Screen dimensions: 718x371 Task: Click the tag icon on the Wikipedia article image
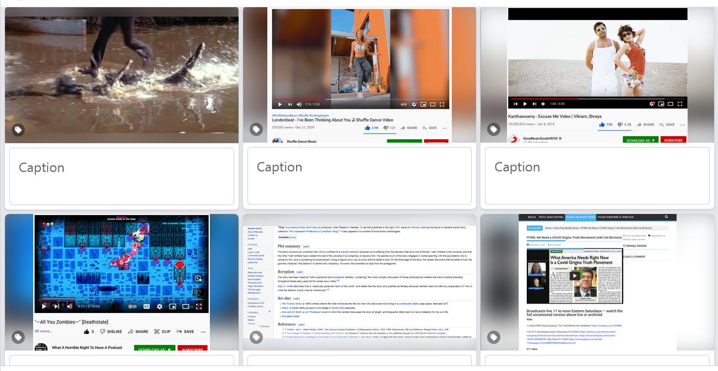click(256, 337)
